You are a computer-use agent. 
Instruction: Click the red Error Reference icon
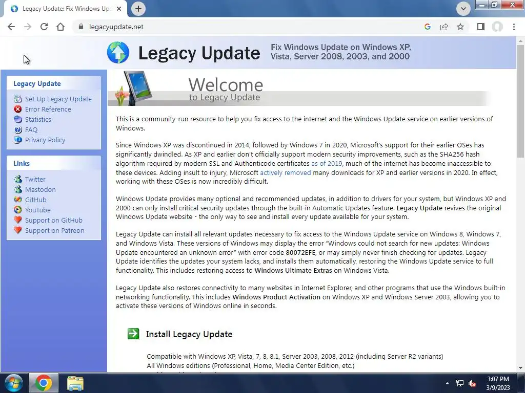[x=18, y=109]
